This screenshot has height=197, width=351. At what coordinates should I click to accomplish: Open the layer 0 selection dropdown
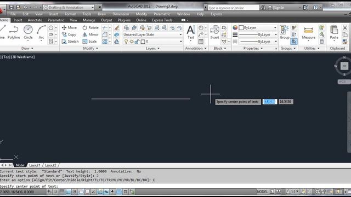[x=154, y=42]
